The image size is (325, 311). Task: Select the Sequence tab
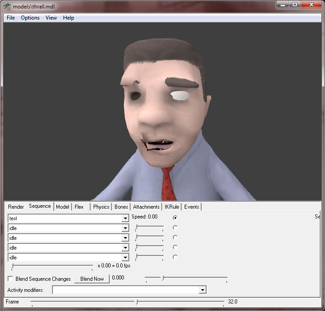[x=40, y=206]
